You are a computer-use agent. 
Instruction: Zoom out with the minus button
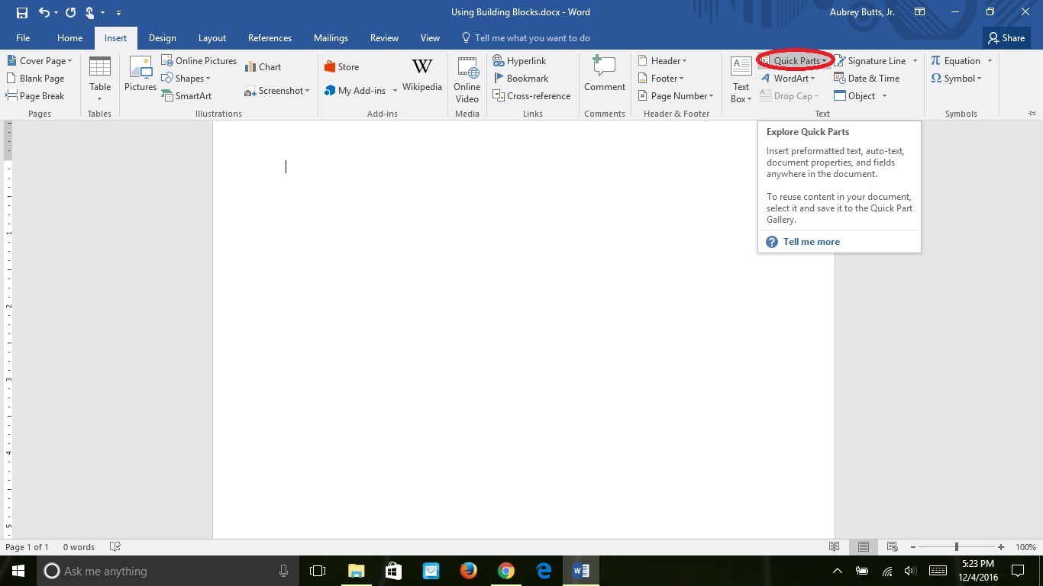(x=912, y=547)
